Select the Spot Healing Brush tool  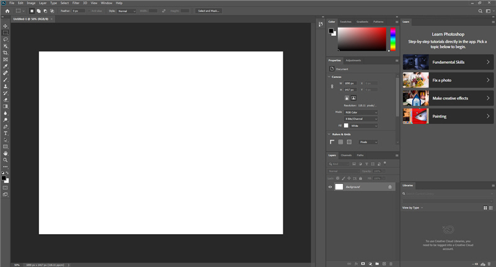6,73
